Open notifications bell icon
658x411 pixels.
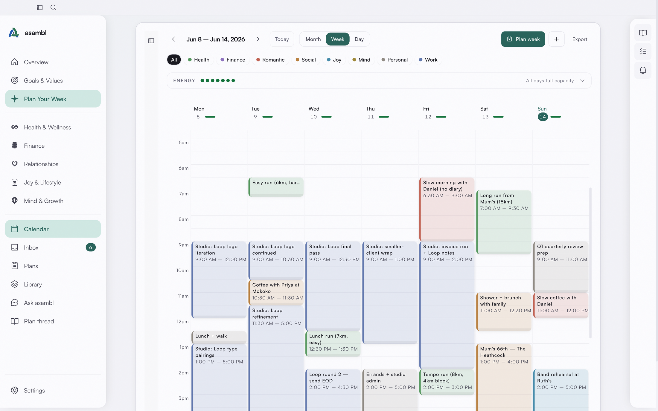(x=643, y=70)
